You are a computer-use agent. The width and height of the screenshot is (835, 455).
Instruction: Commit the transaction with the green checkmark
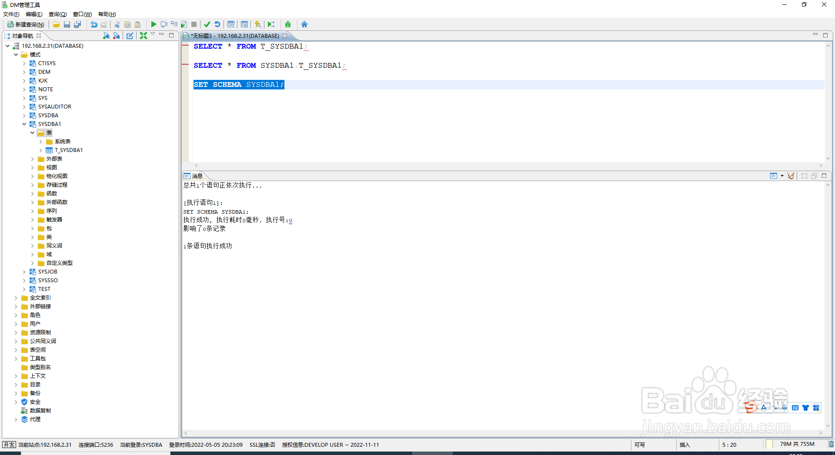tap(207, 25)
